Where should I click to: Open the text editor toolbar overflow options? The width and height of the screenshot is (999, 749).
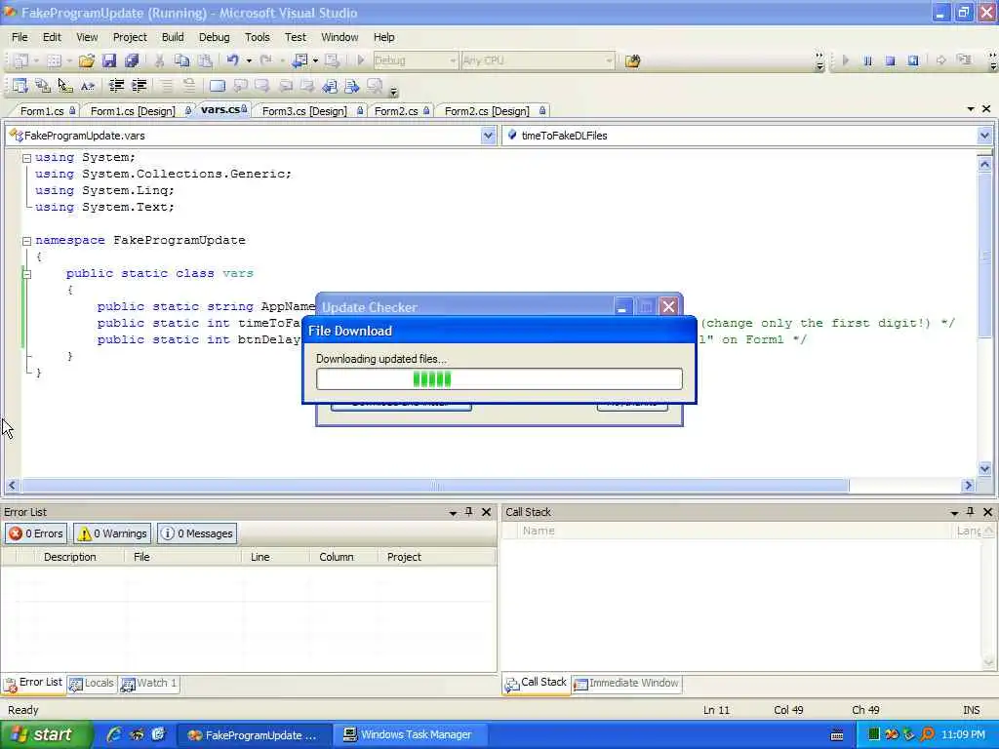coord(394,91)
